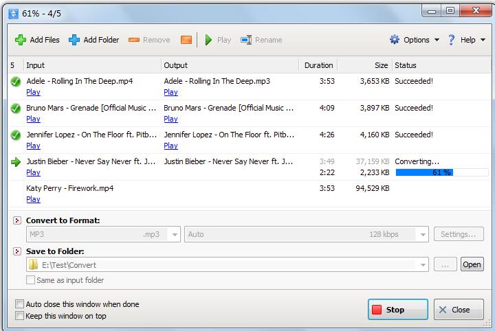Click the red Stop square icon

pos(377,310)
